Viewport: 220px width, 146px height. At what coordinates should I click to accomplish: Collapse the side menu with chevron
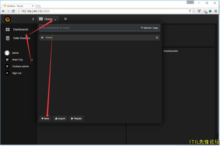(x=33, y=19)
